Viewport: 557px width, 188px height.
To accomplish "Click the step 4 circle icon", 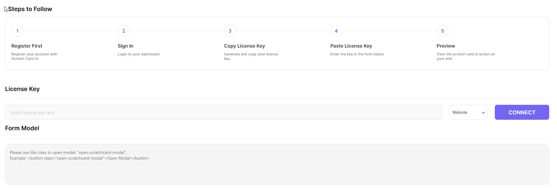I will click(x=336, y=31).
